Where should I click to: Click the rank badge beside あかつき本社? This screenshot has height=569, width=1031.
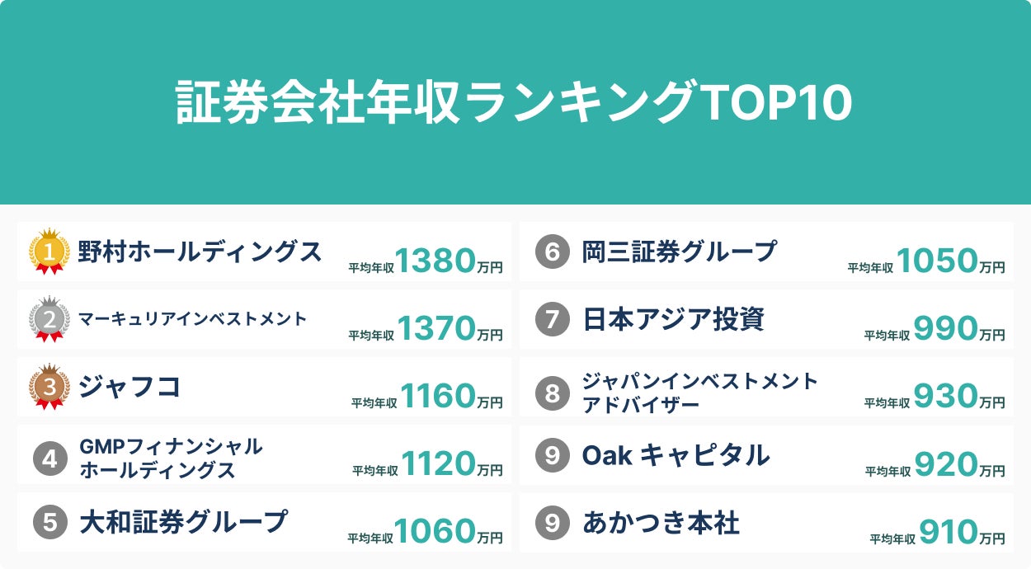coord(552,522)
